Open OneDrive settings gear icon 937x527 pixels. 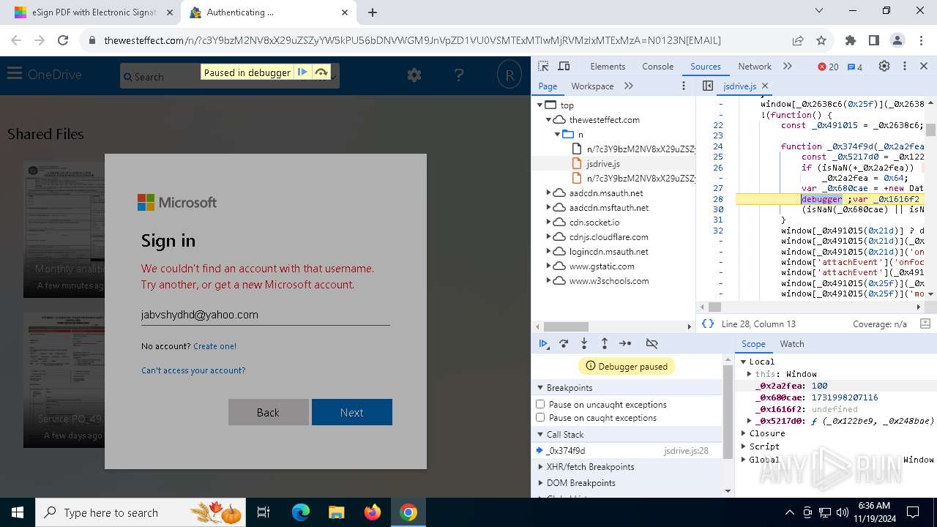[414, 75]
